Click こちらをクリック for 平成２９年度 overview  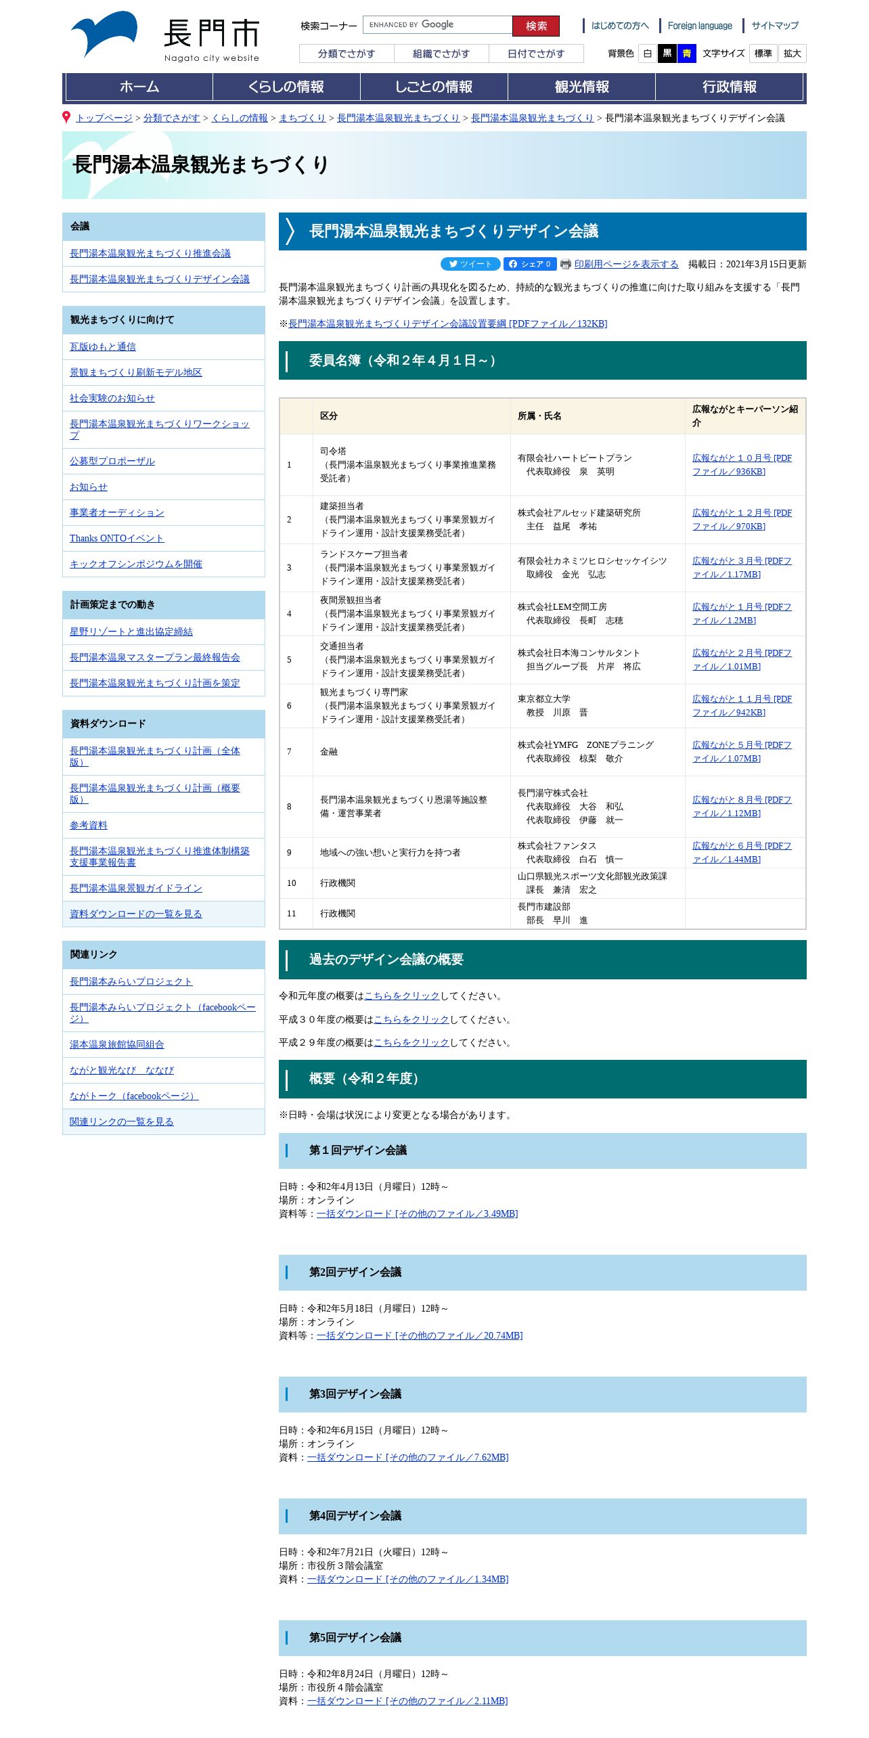click(x=411, y=1042)
